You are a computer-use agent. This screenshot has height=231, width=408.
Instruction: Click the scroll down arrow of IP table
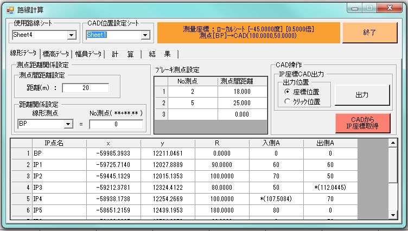tap(394, 215)
